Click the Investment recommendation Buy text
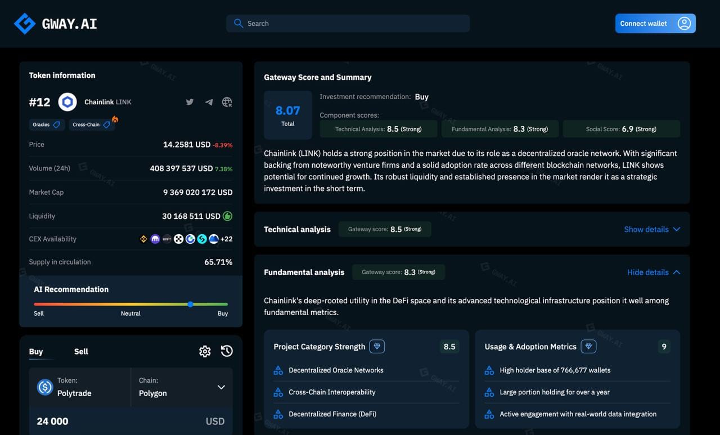 [422, 97]
